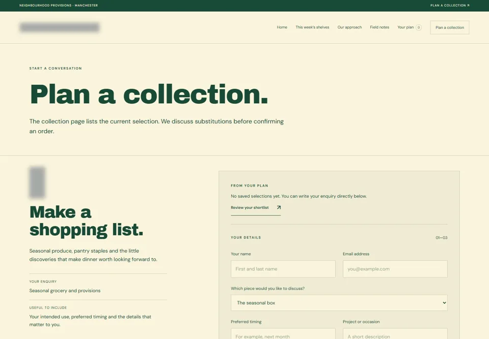Click the outlined Plan a collection button

tap(449, 27)
